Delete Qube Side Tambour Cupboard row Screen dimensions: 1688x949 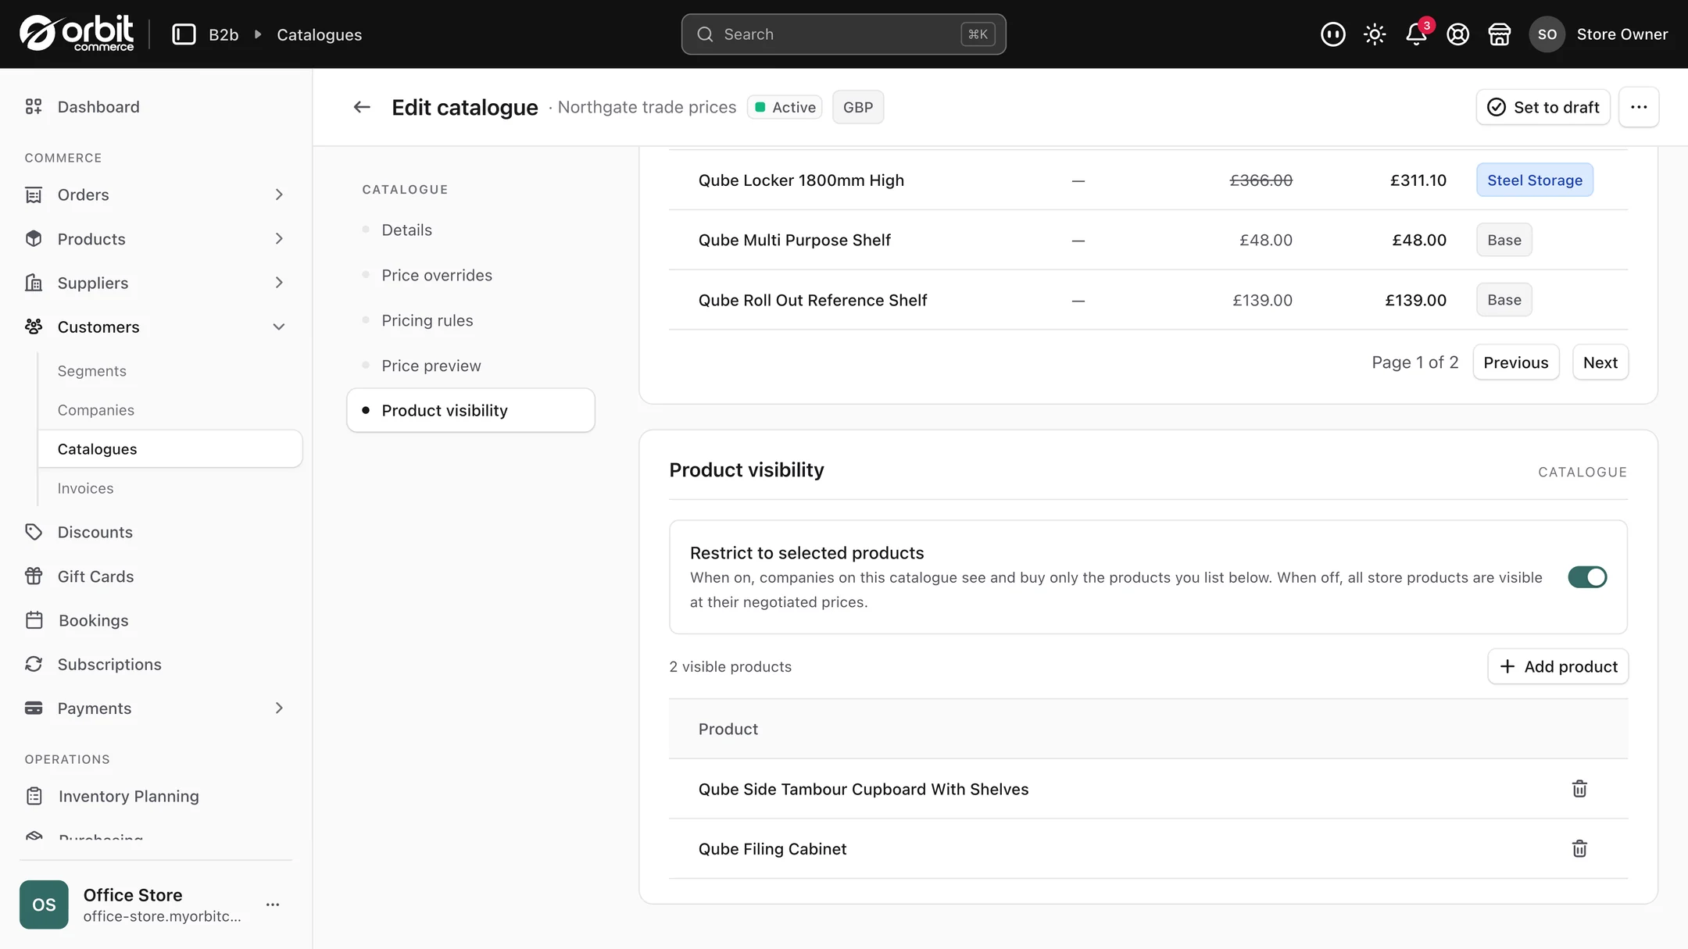click(x=1579, y=789)
